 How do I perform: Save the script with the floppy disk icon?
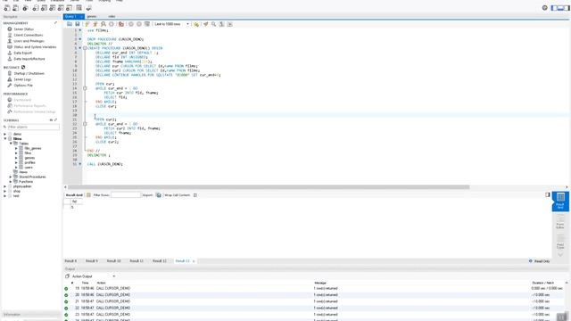coord(78,24)
